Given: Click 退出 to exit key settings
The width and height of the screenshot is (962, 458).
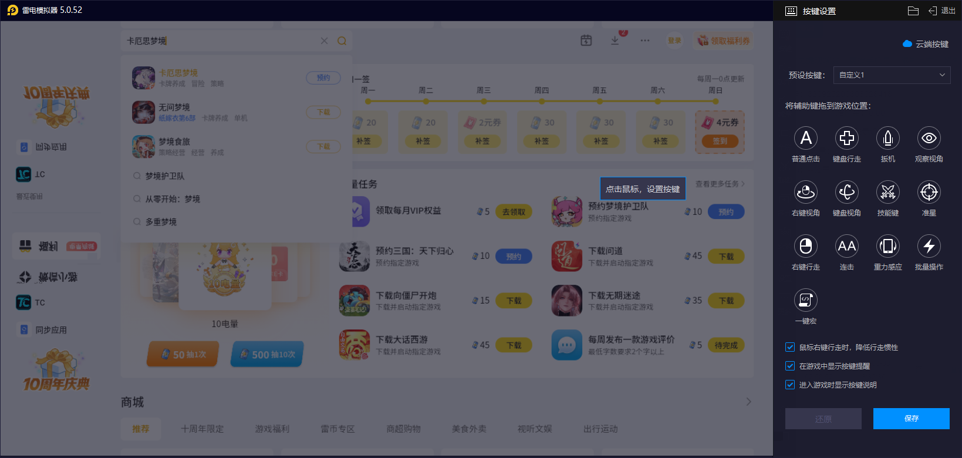Looking at the screenshot, I should click(942, 11).
